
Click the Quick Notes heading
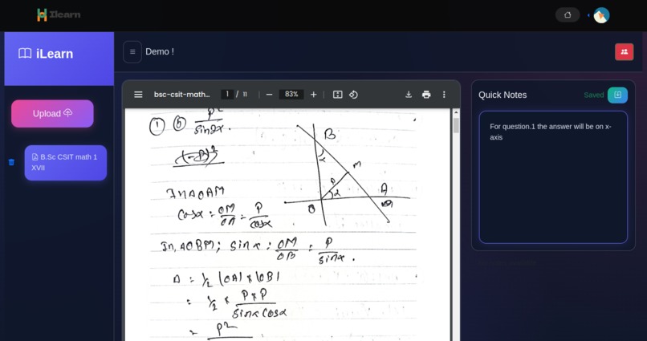[x=503, y=95]
